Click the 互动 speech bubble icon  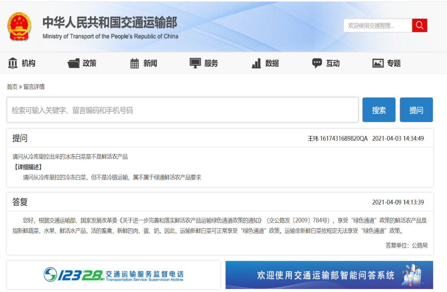tap(317, 63)
